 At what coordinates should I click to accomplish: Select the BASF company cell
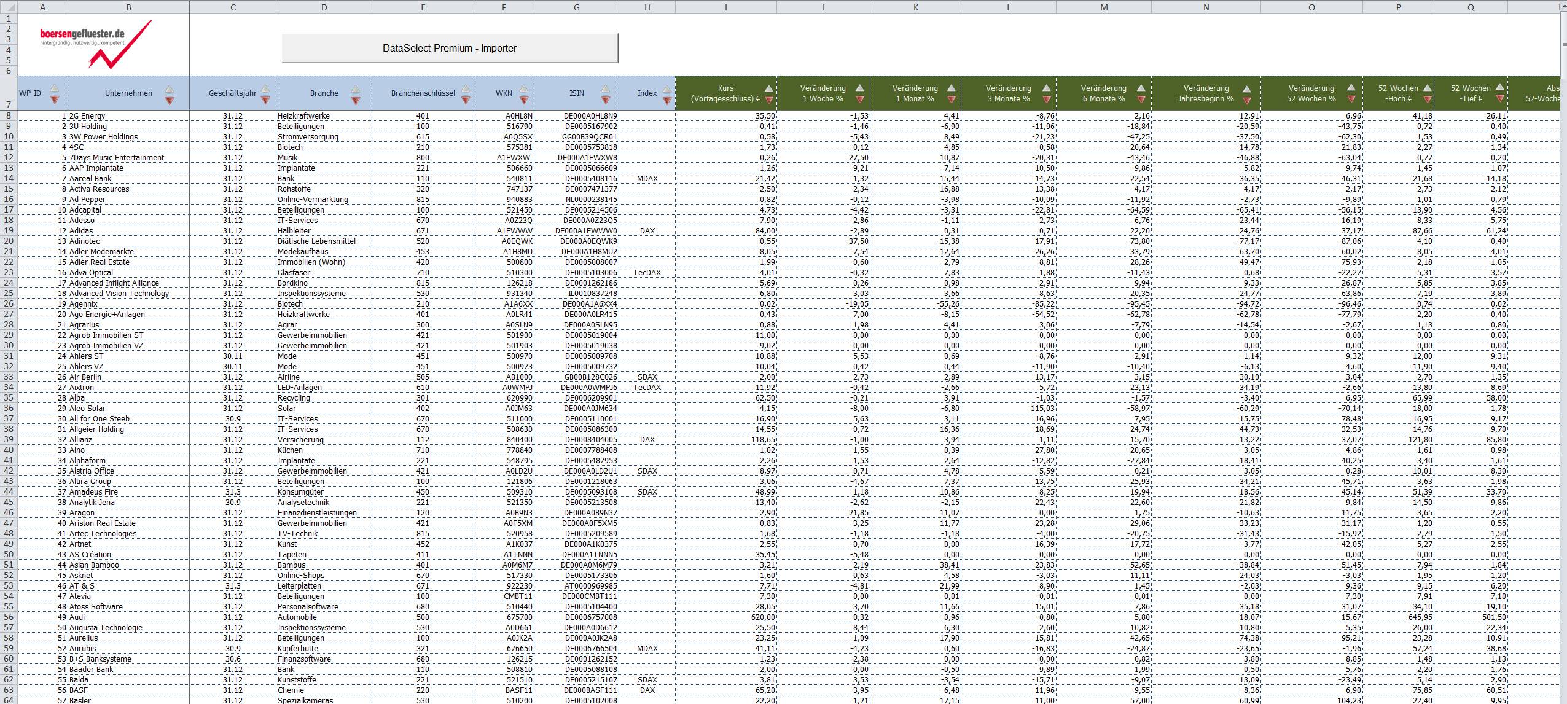click(x=128, y=690)
